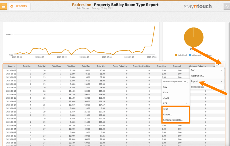230x146 pixels.
Task: Click the staynTouch logo
Action: pyautogui.click(x=198, y=6)
